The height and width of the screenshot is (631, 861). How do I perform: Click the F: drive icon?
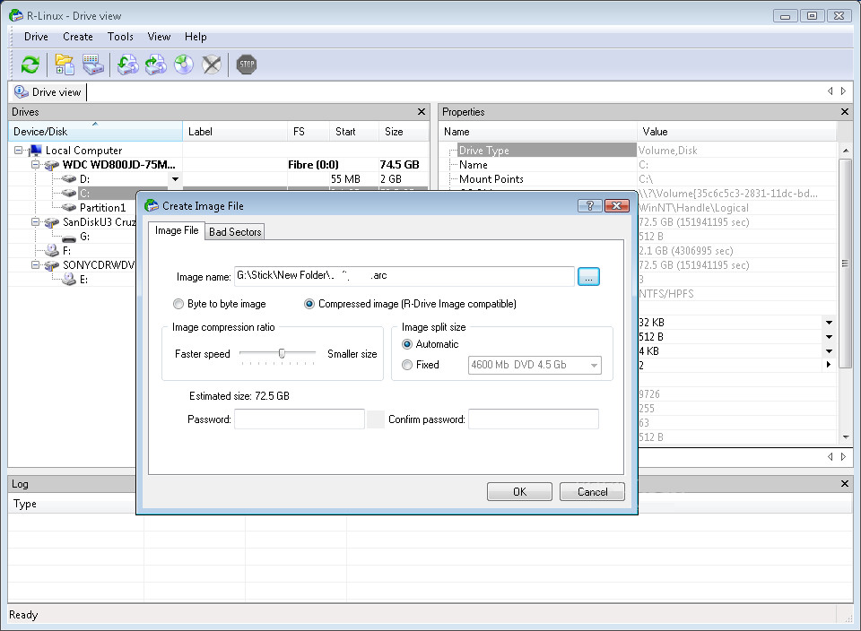click(x=52, y=251)
